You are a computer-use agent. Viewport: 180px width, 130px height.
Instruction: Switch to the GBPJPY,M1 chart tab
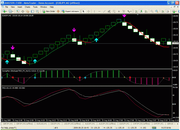8,124
